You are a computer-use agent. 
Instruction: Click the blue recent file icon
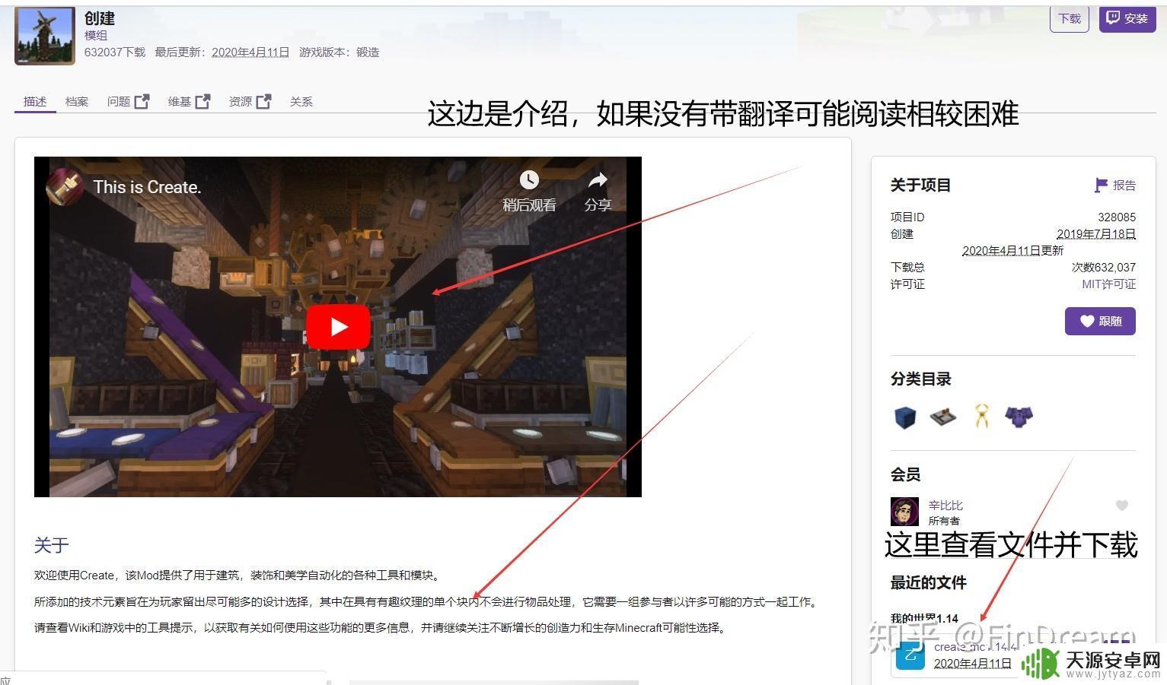coord(910,655)
